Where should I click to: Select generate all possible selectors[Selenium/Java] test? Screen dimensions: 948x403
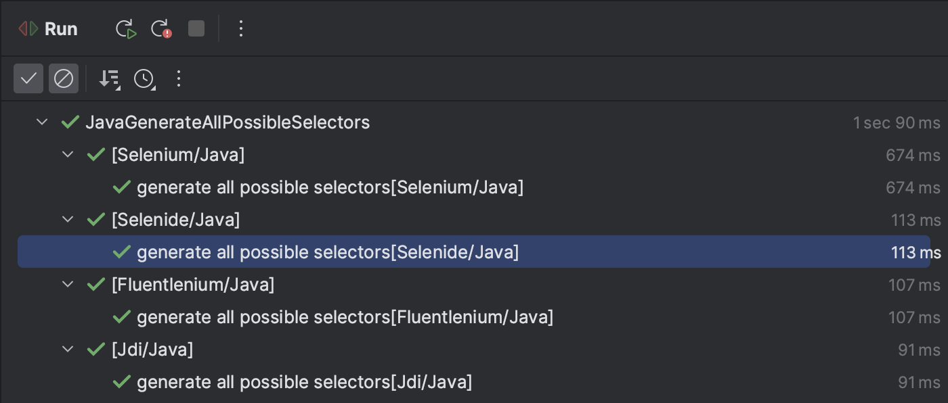pos(330,187)
